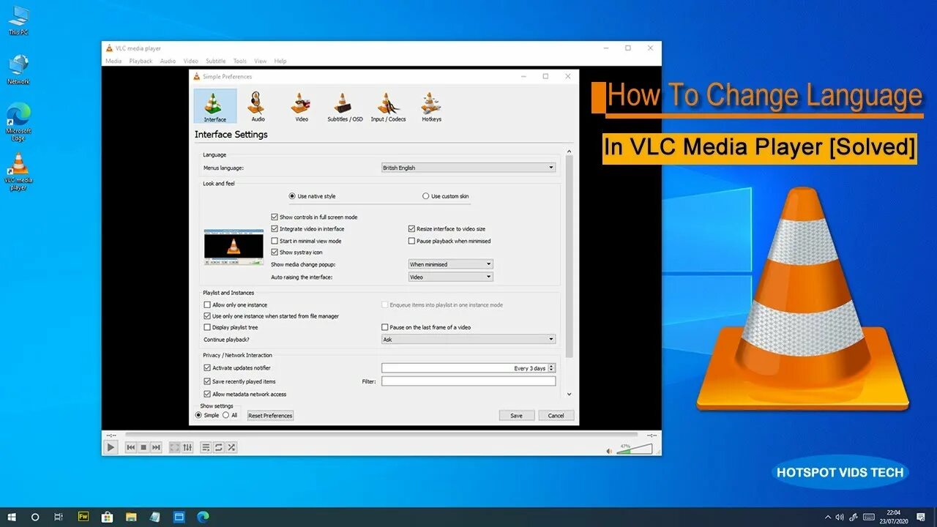Open the Playback menu in VLC
Image resolution: width=937 pixels, height=527 pixels.
tap(141, 61)
